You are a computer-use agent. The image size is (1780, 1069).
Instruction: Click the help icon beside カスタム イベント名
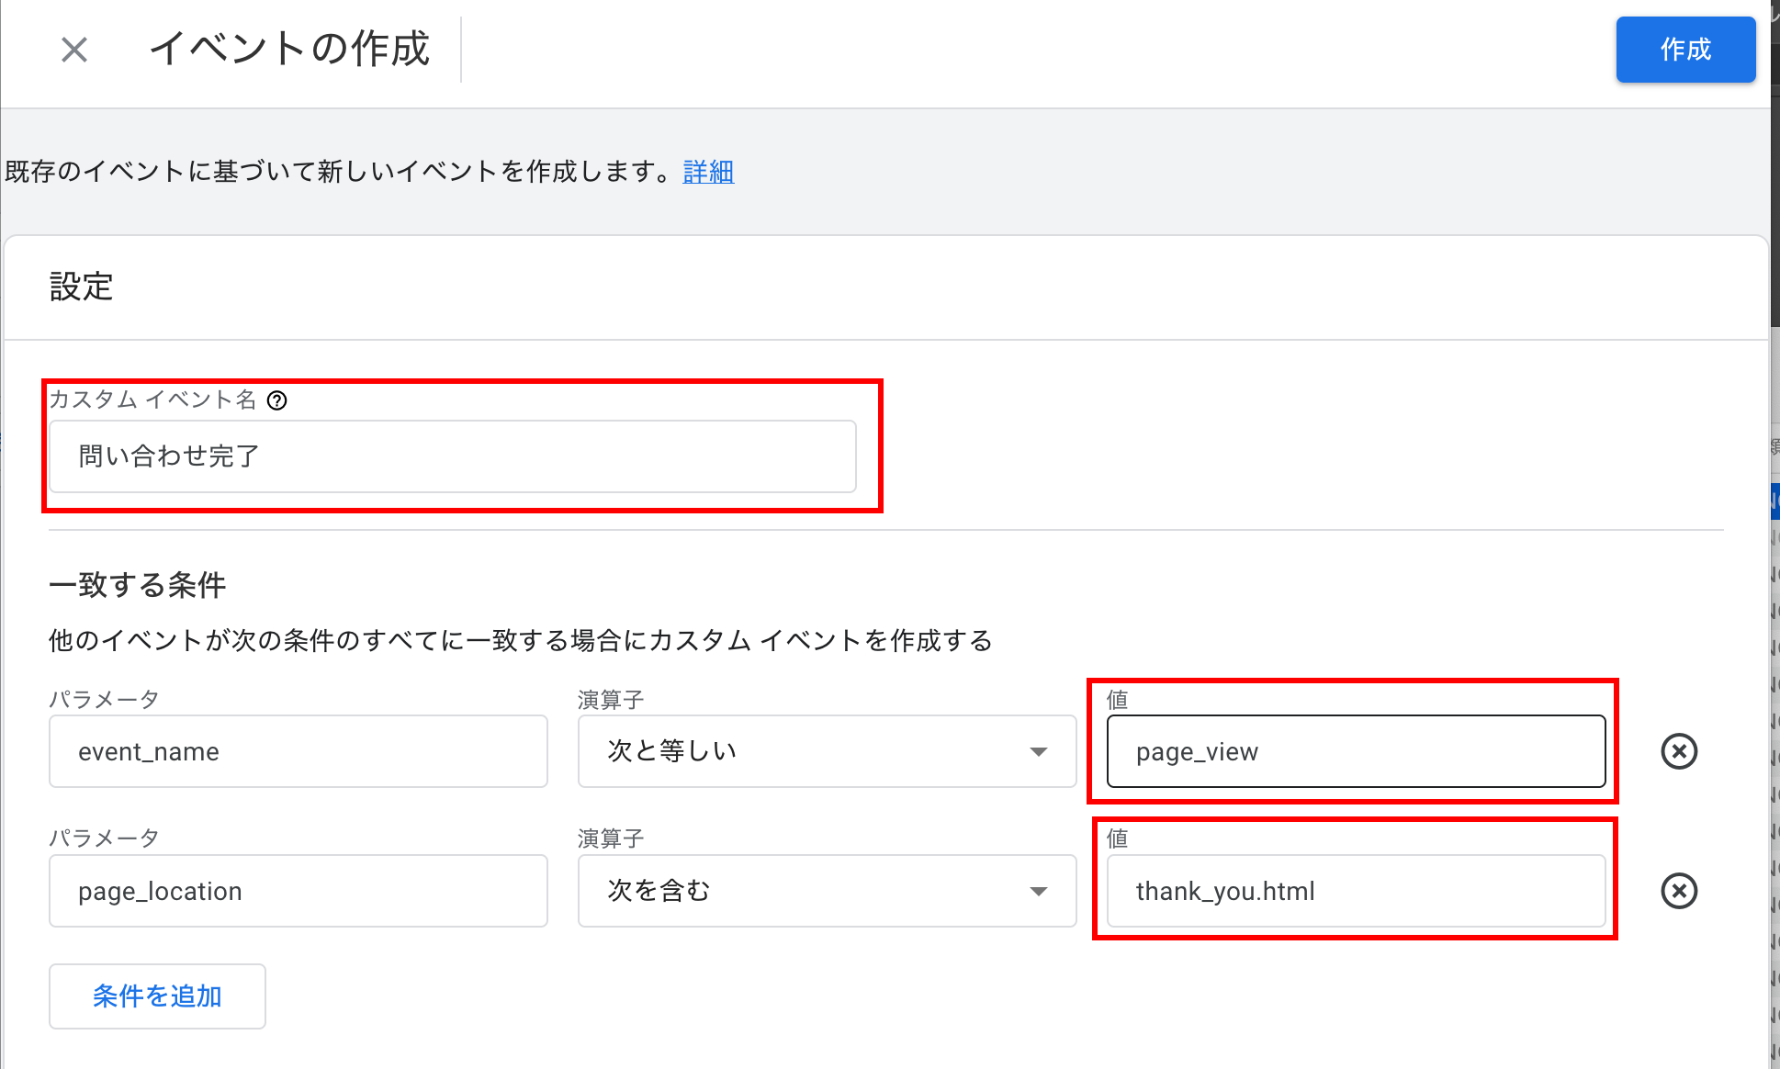click(276, 400)
